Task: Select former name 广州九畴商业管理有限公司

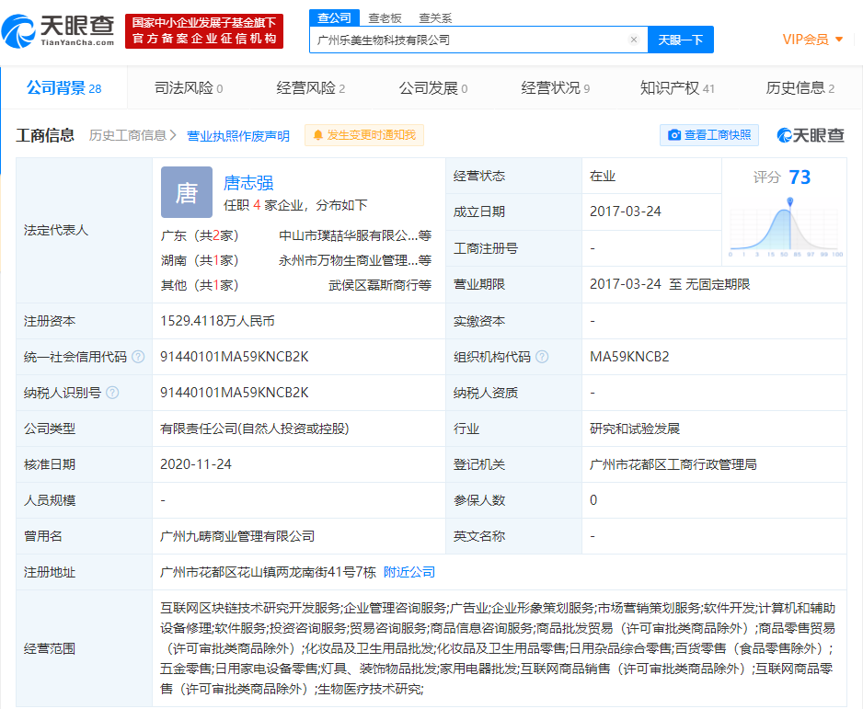Action: 237,536
